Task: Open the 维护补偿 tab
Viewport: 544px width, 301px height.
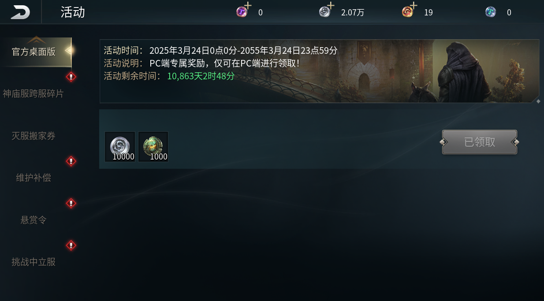Action: click(x=34, y=178)
